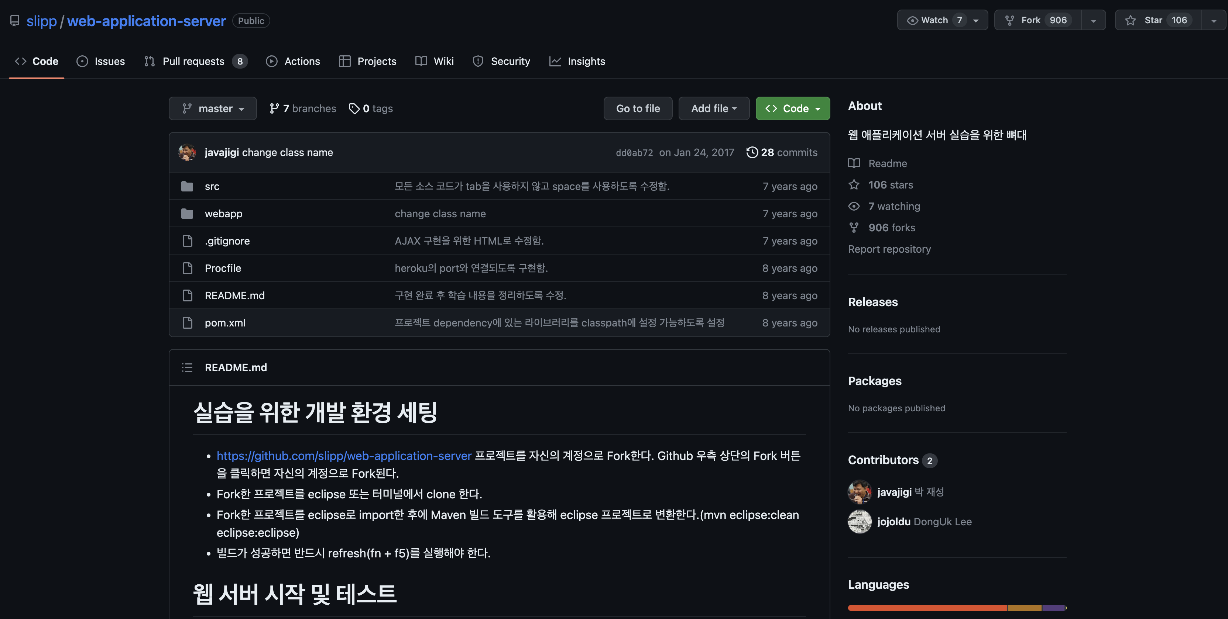This screenshot has width=1228, height=619.
Task: Click the Procfile file icon
Action: click(187, 268)
